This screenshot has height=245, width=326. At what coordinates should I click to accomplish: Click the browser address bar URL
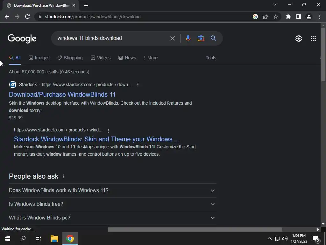pos(93,17)
